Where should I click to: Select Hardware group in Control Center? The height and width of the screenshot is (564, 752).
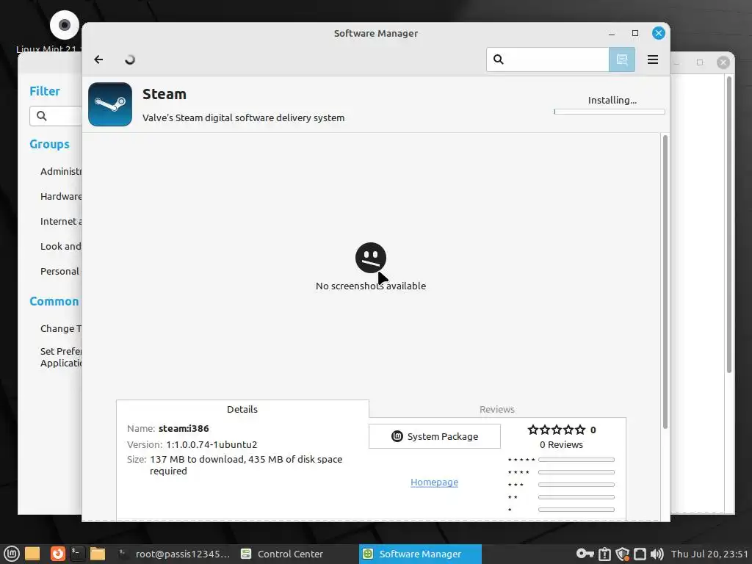point(61,196)
